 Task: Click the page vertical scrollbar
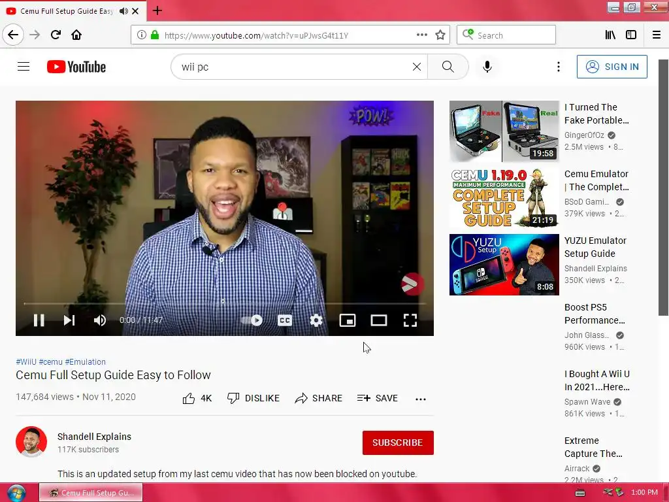pyautogui.click(x=663, y=188)
